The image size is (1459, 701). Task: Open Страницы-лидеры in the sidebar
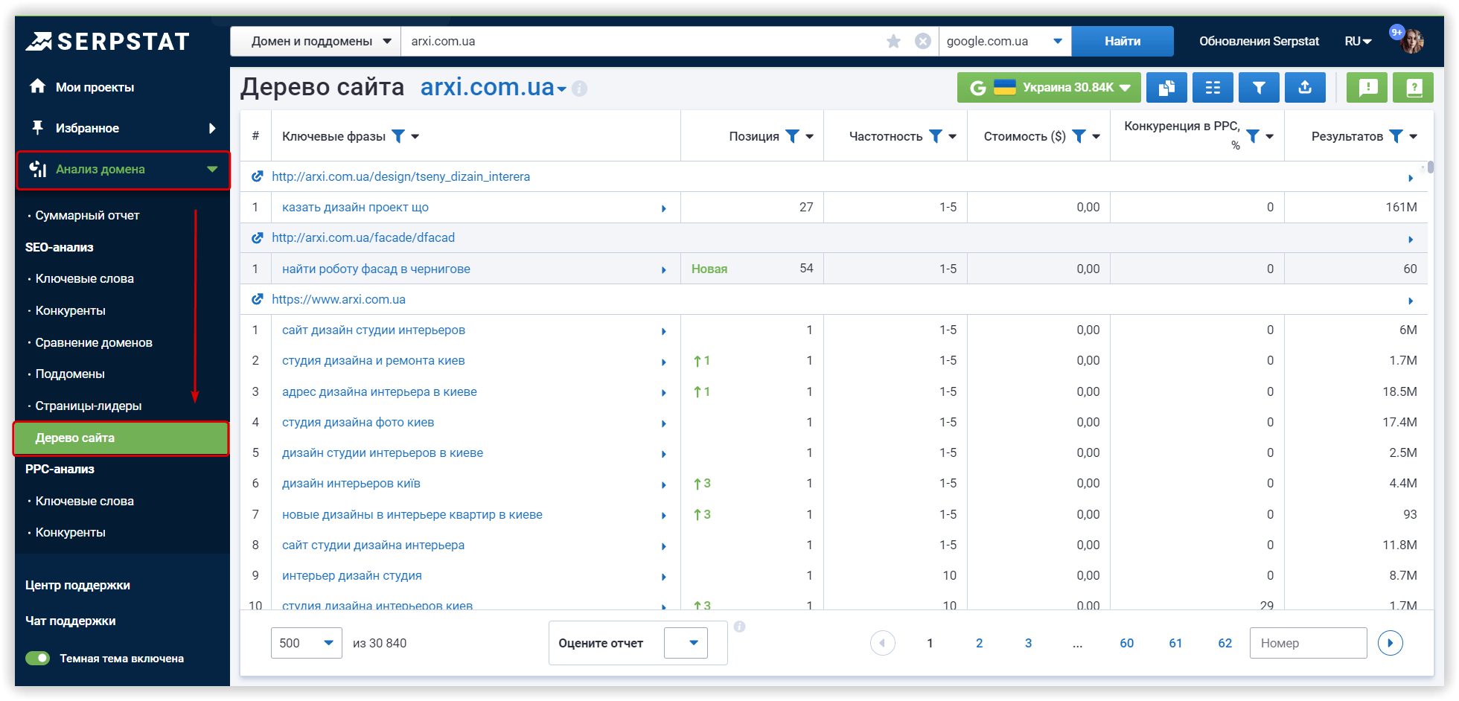coord(88,406)
